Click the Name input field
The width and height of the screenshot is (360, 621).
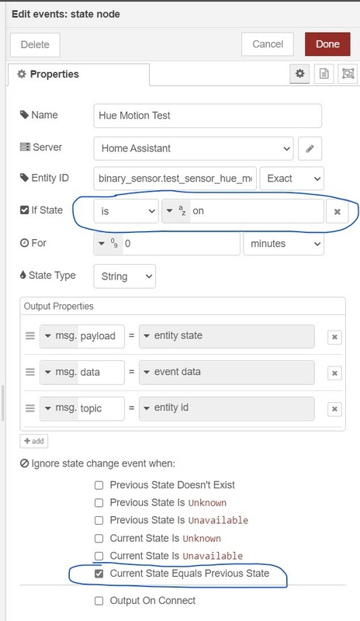(207, 116)
